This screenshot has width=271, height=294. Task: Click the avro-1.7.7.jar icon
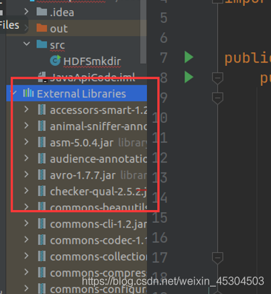click(x=42, y=175)
